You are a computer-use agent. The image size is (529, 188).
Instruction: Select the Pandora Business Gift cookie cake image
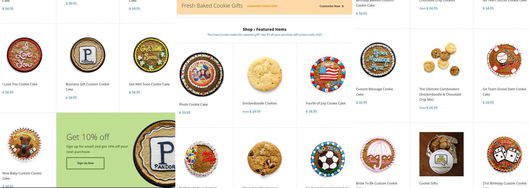click(88, 55)
